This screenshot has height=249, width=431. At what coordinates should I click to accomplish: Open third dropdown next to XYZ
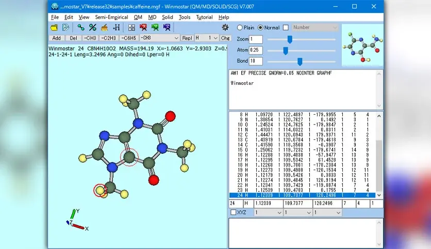[327, 212]
